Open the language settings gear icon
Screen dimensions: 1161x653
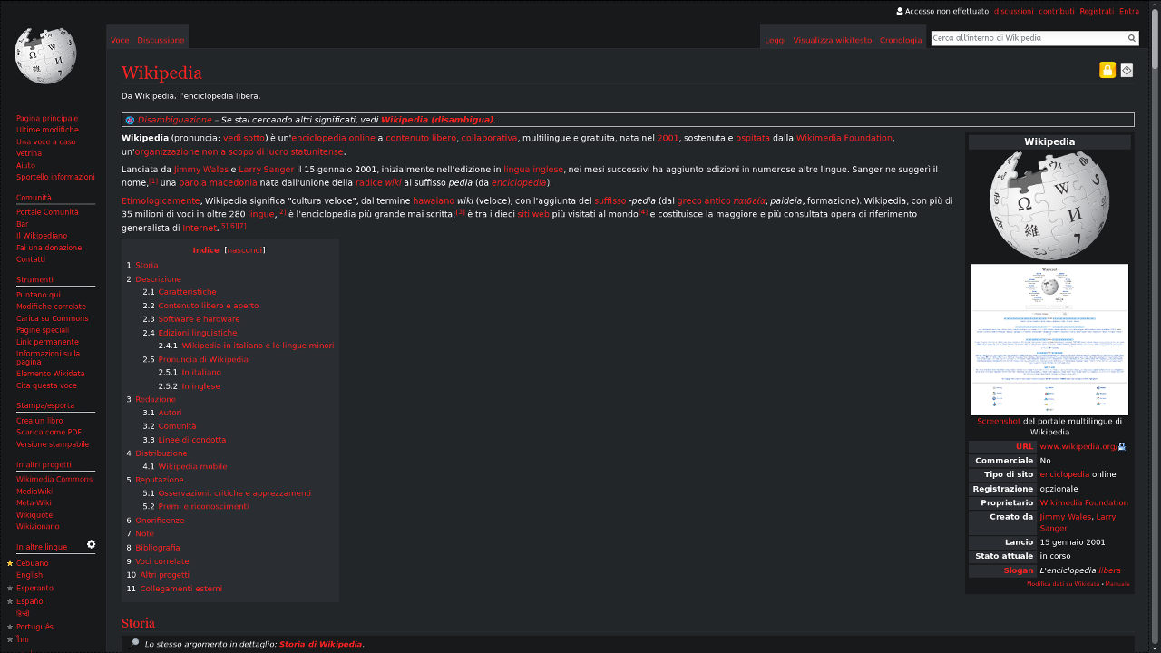pyautogui.click(x=90, y=543)
